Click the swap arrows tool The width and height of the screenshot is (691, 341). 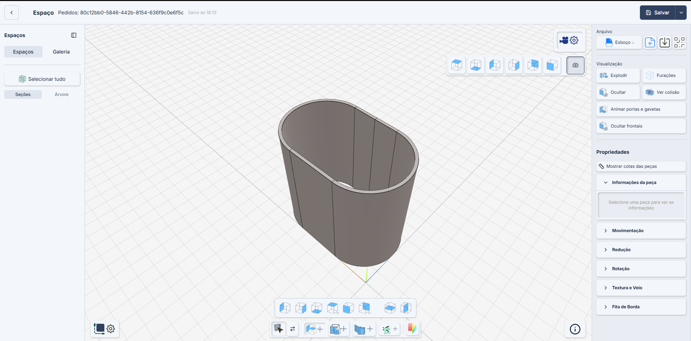(x=293, y=329)
